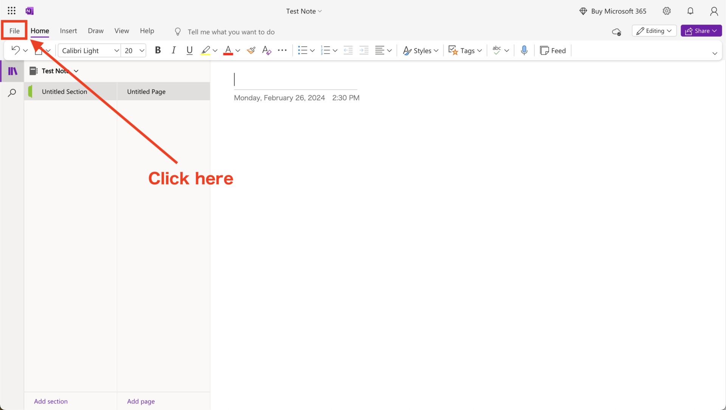
Task: Add a new page with Add page
Action: tap(141, 401)
